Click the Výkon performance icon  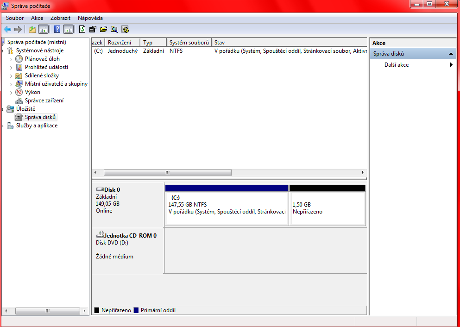point(19,92)
